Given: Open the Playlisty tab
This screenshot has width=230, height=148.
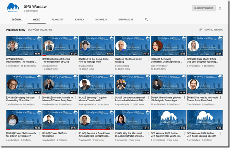Looking at the screenshot, I should point(57,19).
